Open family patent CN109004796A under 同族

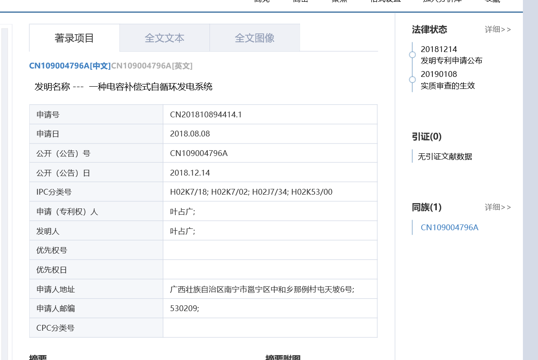pos(449,228)
